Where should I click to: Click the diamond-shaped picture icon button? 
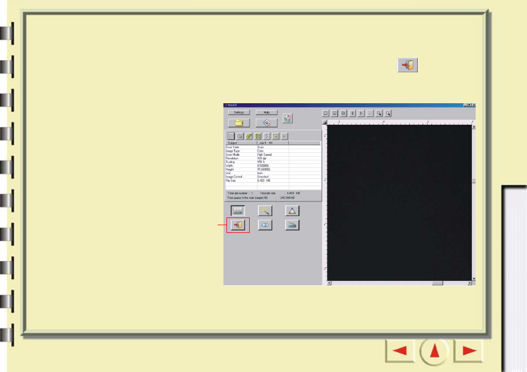[266, 123]
